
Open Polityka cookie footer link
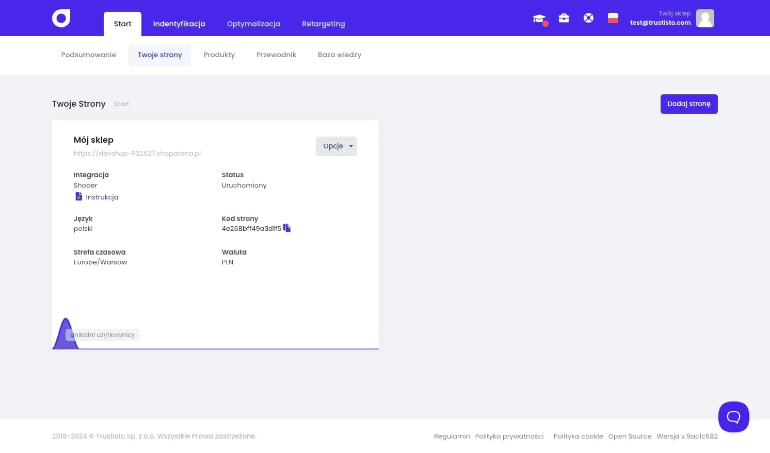coord(578,437)
